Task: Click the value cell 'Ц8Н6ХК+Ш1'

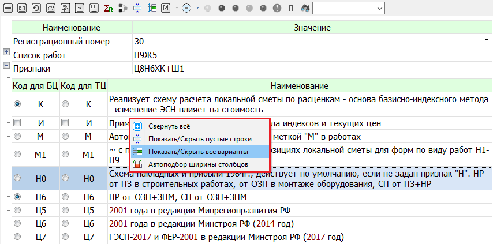Action: click(x=312, y=69)
